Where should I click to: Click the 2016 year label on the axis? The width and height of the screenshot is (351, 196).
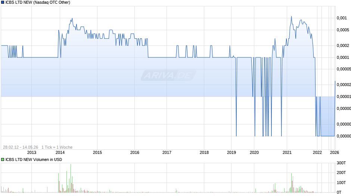tap(135, 152)
